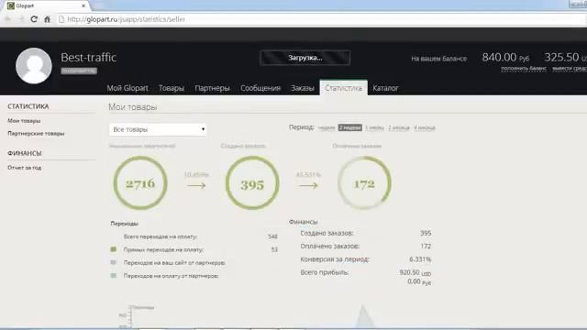
Task: Go back using the browser back arrow
Action: (x=7, y=19)
